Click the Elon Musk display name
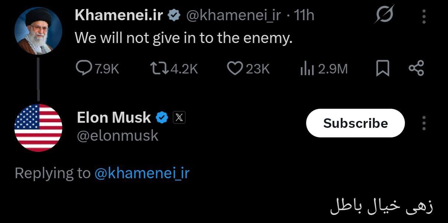Viewport: 448px width, 223px height. pyautogui.click(x=114, y=118)
